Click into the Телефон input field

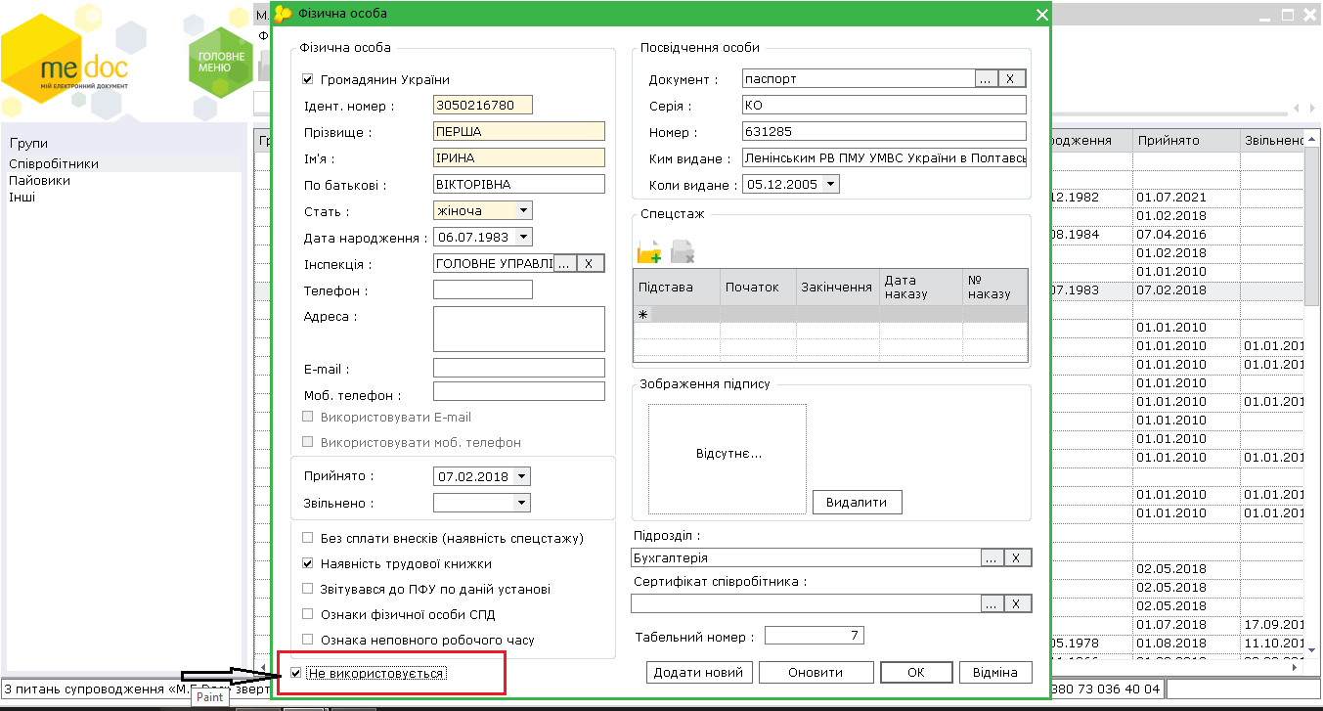(x=482, y=289)
